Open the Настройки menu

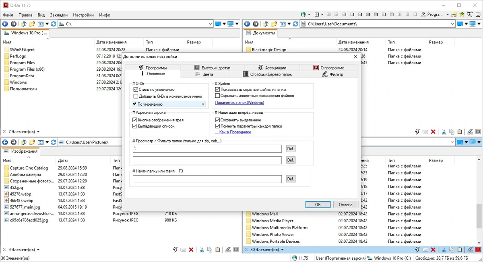pyautogui.click(x=84, y=15)
